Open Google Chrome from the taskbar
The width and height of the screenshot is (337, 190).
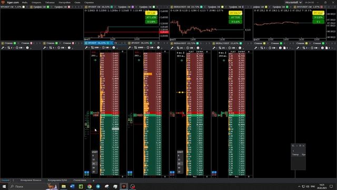click(90, 186)
